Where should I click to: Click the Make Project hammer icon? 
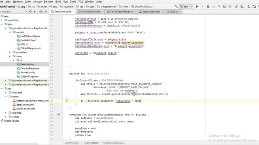[176, 6]
